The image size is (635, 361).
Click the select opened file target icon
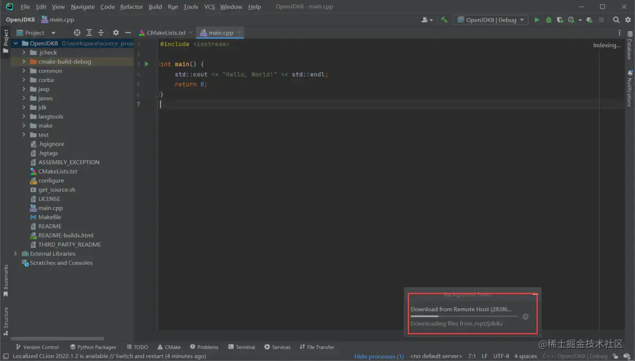pos(77,33)
